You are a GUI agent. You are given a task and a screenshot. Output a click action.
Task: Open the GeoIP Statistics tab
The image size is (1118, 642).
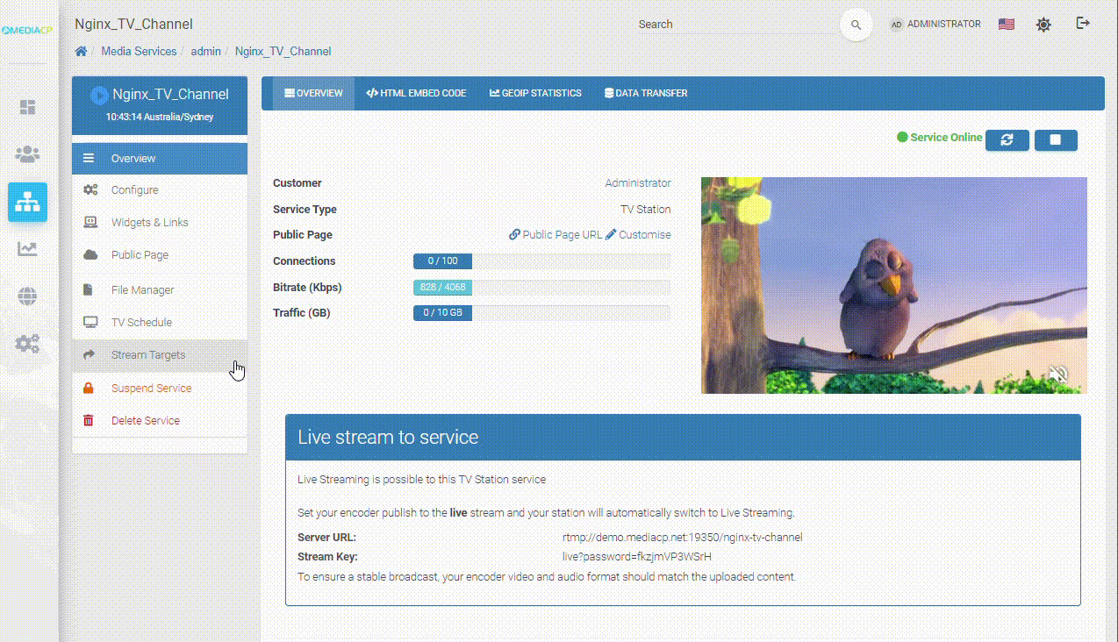click(x=535, y=93)
